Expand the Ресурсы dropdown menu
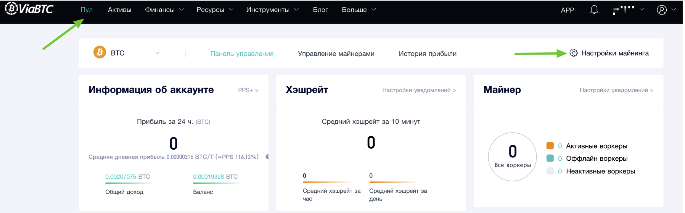Viewport: 685px width, 213px height. 215,10
